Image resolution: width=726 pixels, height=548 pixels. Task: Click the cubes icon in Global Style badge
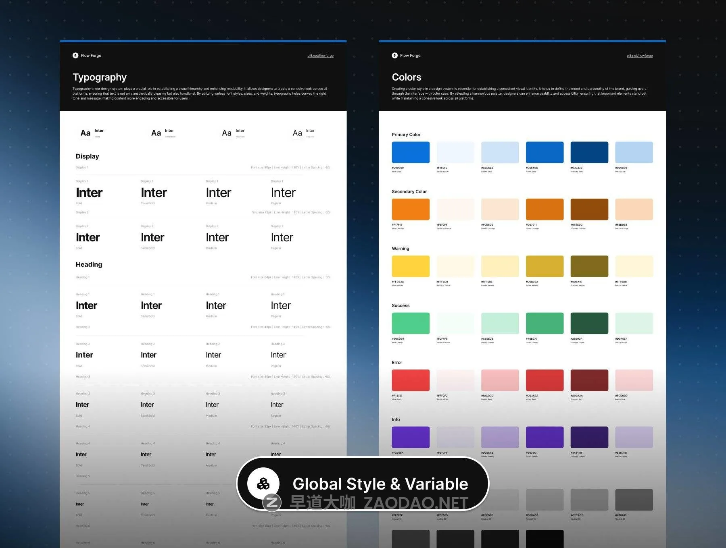tap(263, 484)
